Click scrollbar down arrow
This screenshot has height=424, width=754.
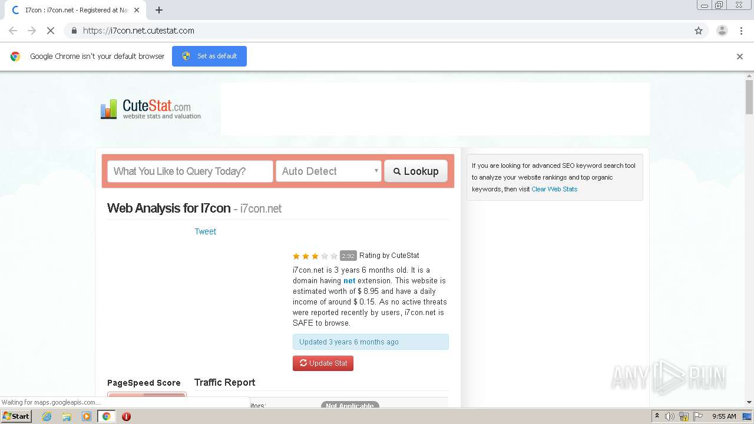[749, 402]
